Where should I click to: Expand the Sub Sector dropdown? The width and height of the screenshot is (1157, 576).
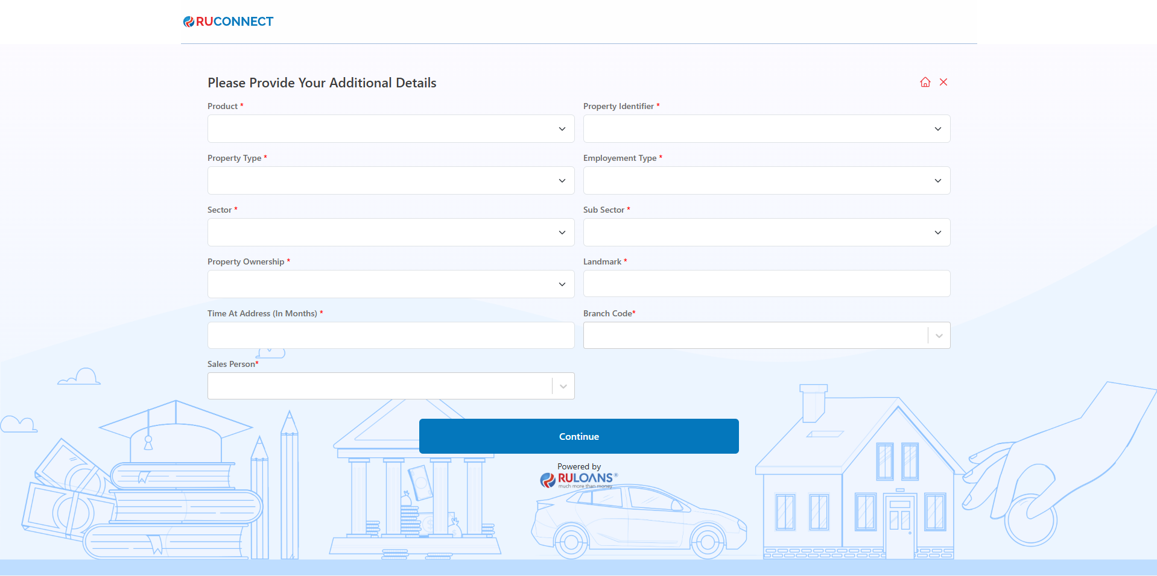[766, 233]
